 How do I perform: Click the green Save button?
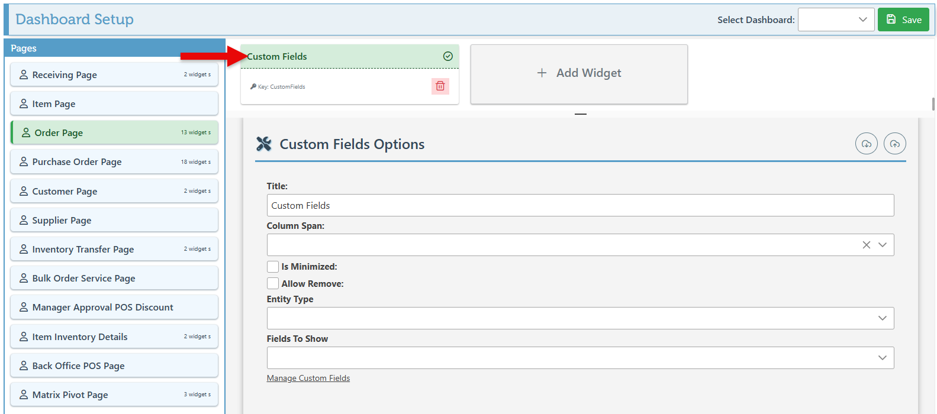tap(903, 20)
